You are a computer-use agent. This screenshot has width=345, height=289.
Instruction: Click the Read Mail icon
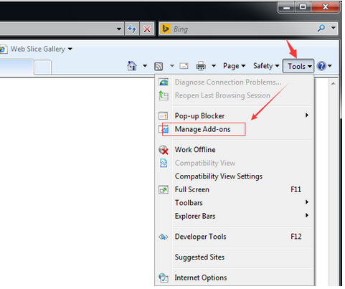pyautogui.click(x=184, y=66)
